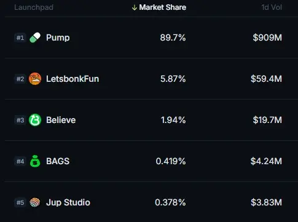Click the Believe green logo icon

(x=35, y=120)
